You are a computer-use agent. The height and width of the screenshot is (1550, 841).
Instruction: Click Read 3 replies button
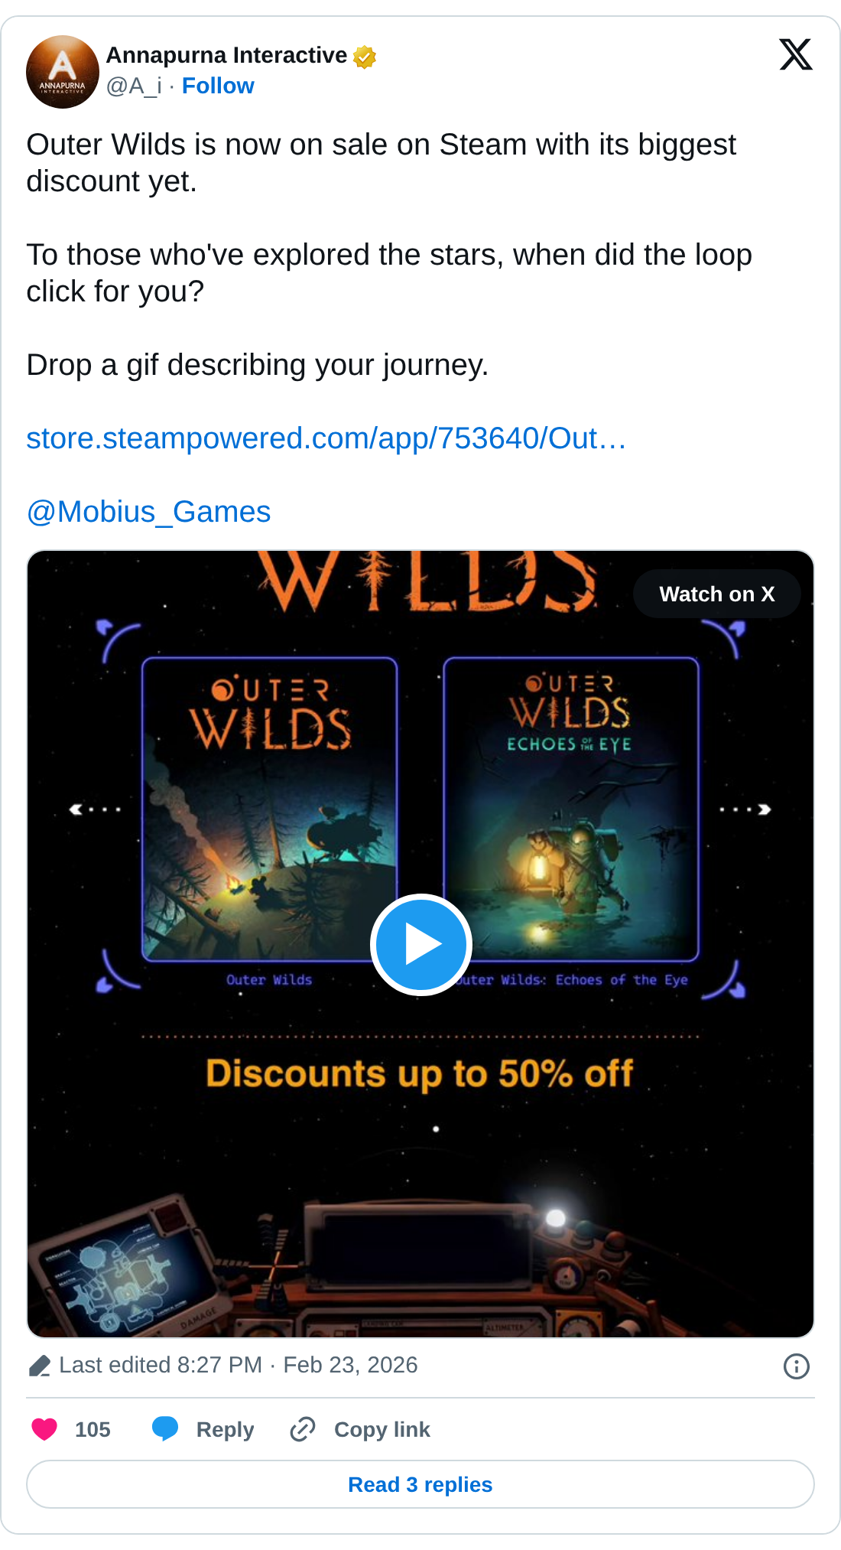[x=420, y=1484]
